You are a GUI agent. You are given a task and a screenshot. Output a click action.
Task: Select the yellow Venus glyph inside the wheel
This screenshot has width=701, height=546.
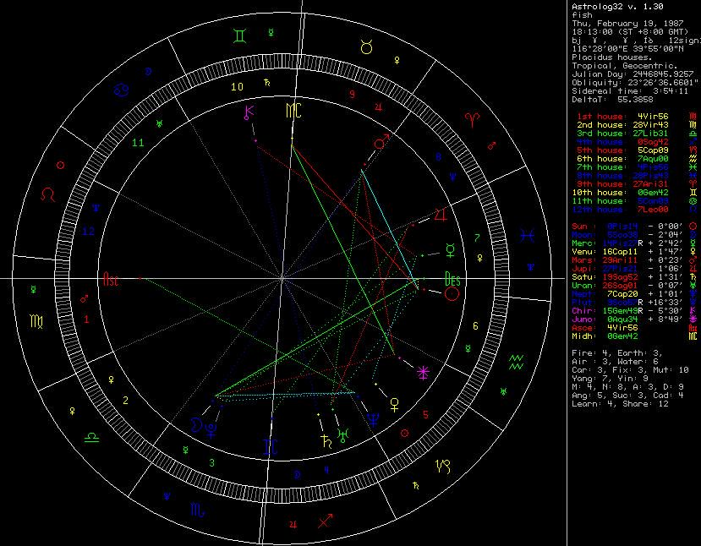[394, 404]
